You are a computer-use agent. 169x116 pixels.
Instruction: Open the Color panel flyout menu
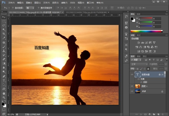pyautogui.click(x=166, y=14)
